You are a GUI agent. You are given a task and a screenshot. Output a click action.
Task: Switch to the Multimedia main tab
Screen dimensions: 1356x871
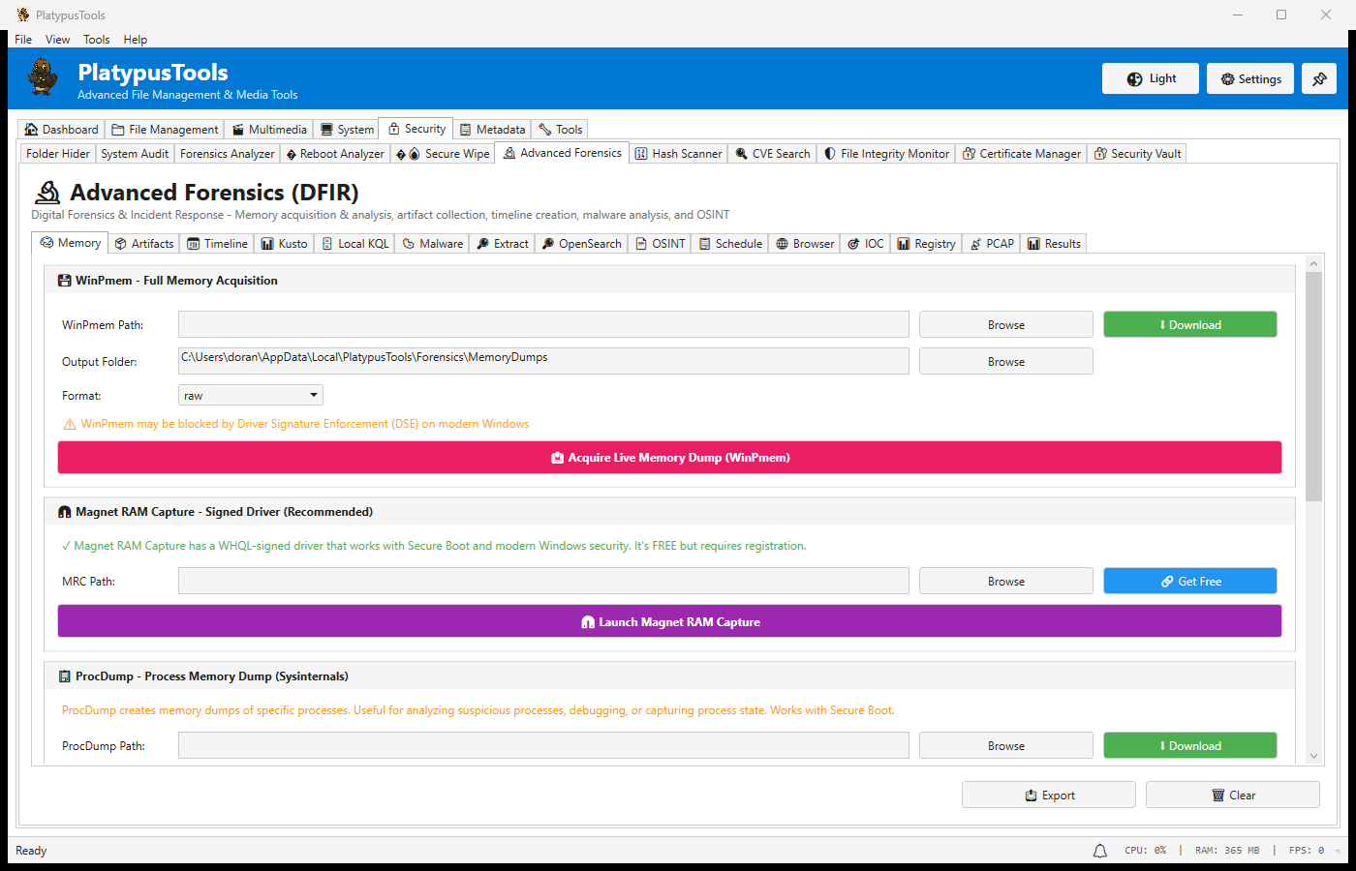click(x=269, y=130)
